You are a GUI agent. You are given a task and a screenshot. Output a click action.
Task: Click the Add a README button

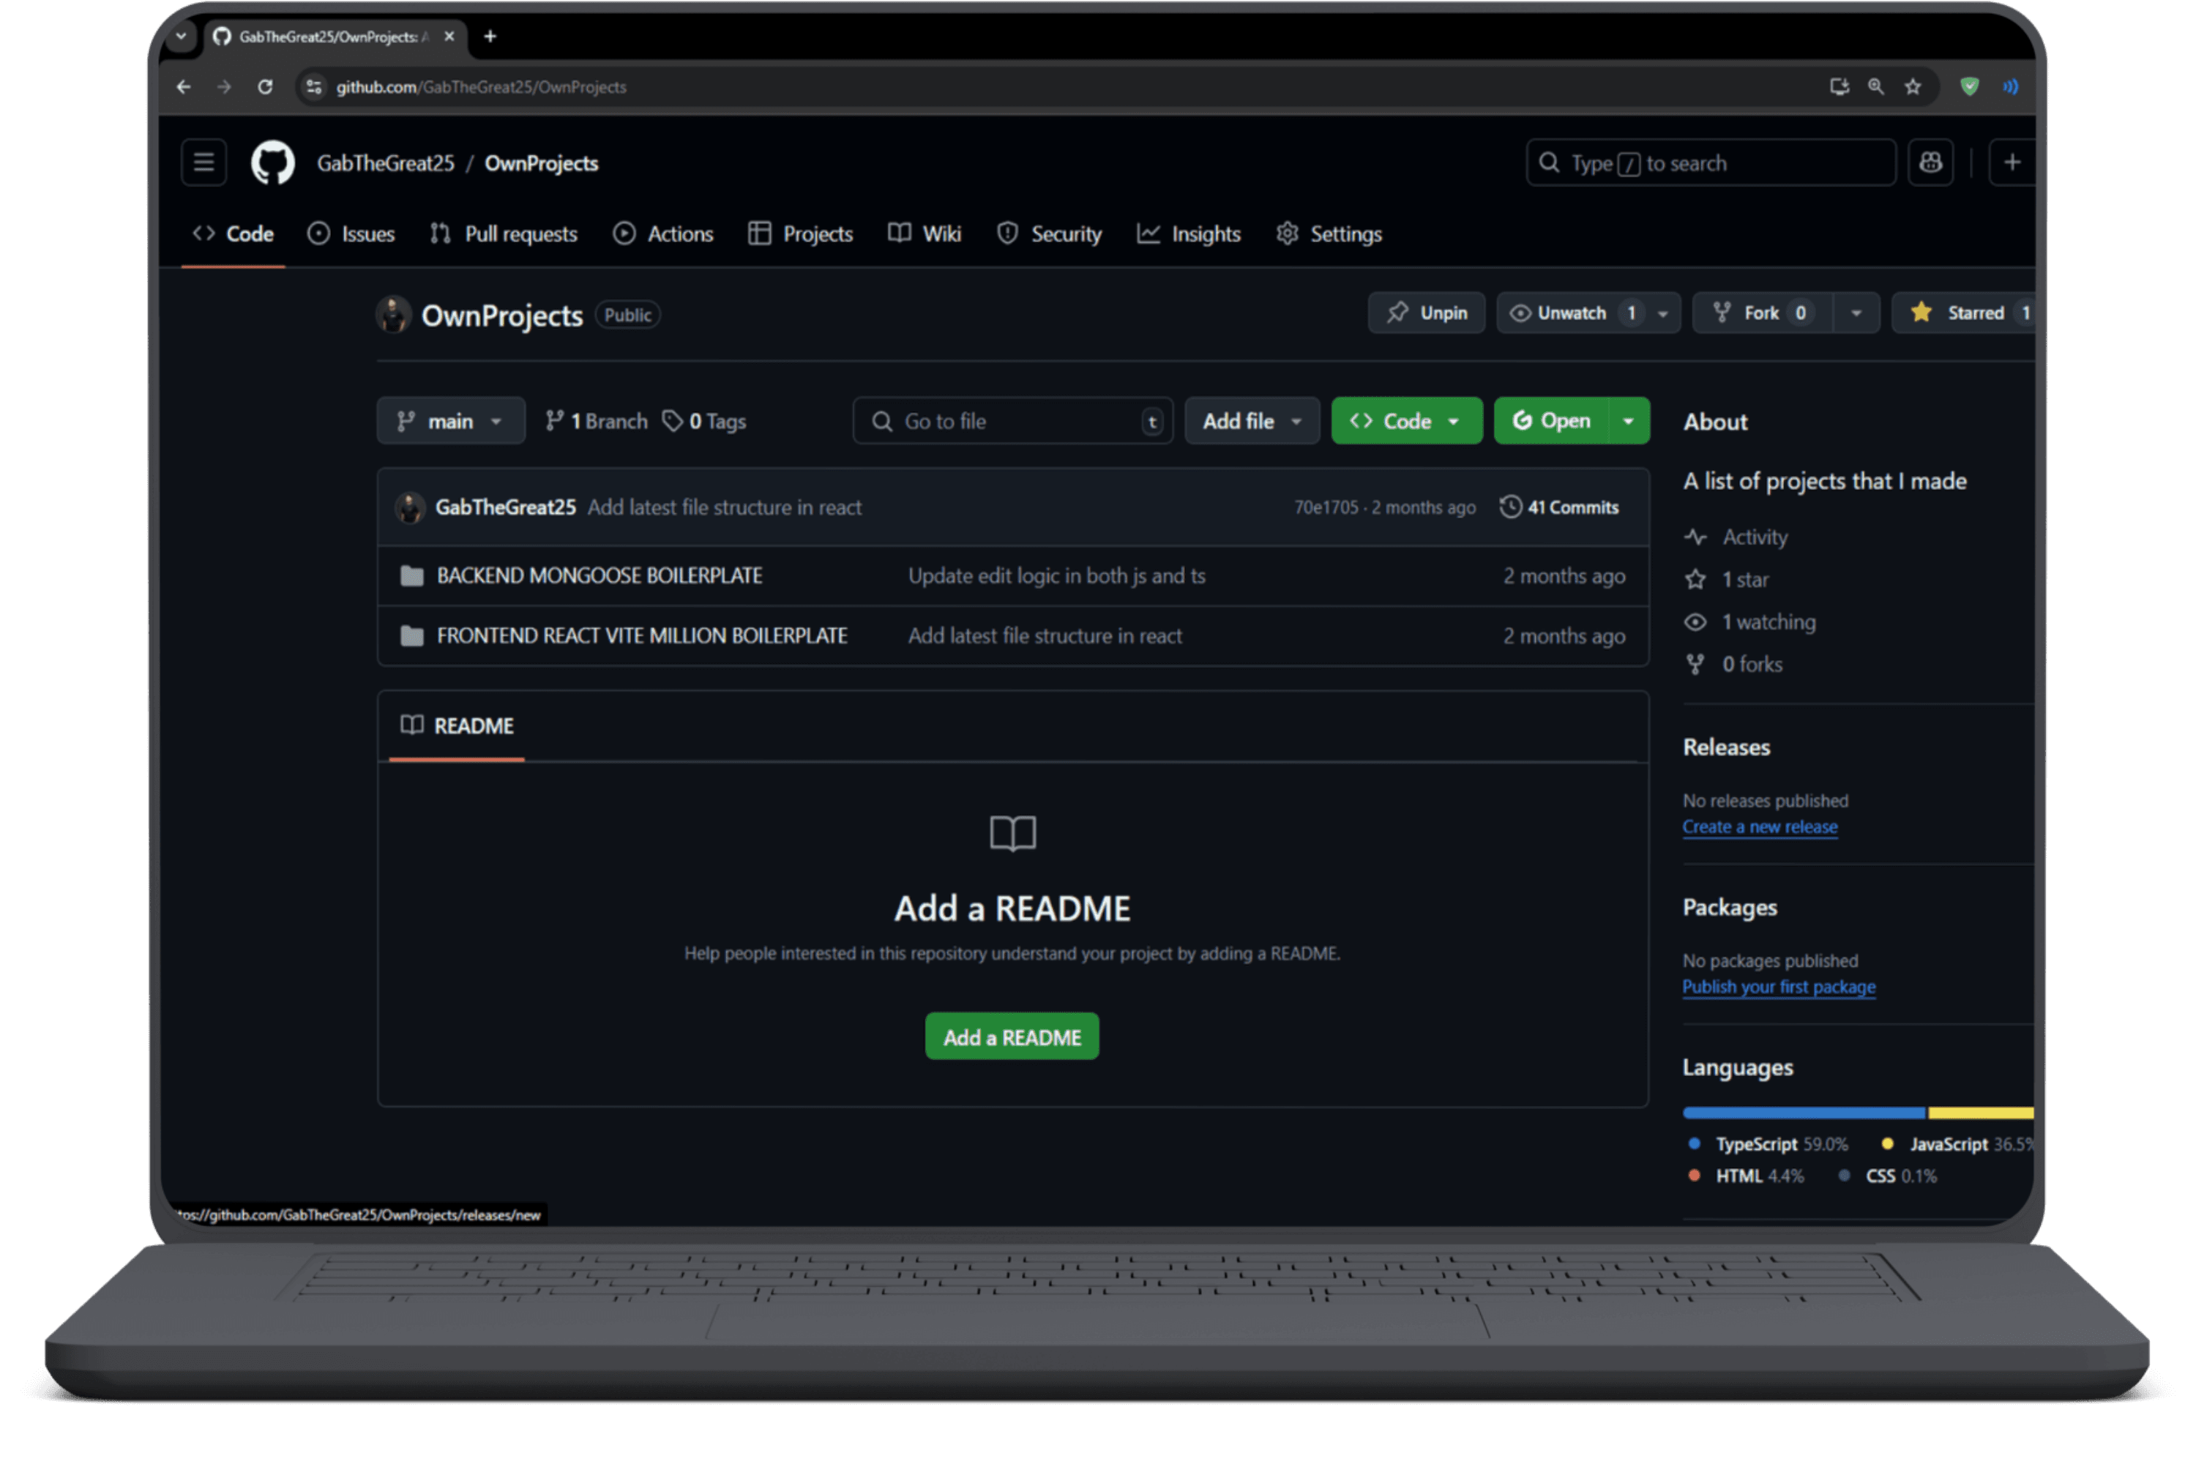click(1012, 1037)
